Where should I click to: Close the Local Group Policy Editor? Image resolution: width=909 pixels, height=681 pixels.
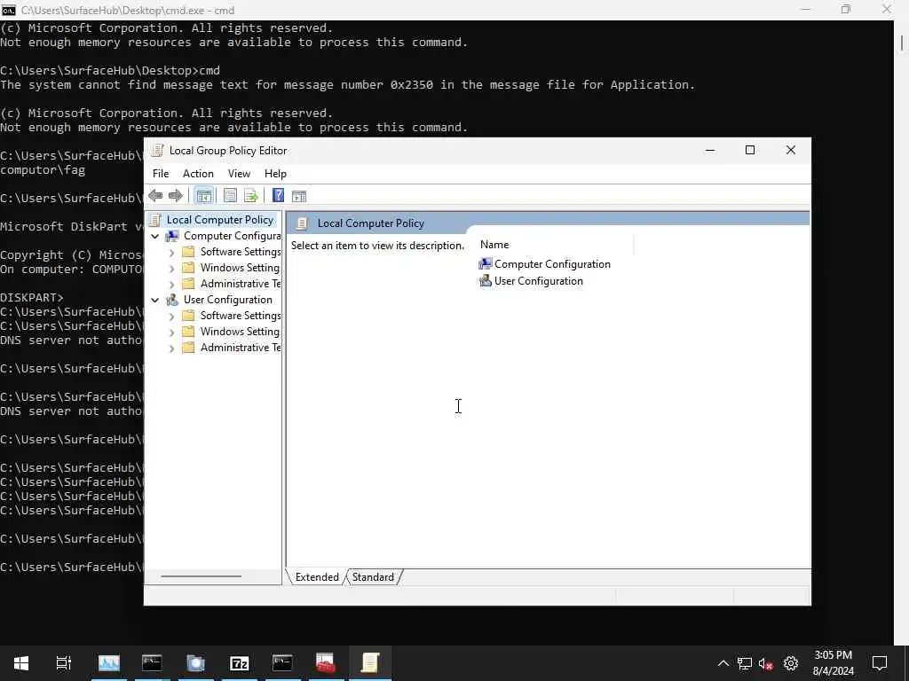click(791, 151)
